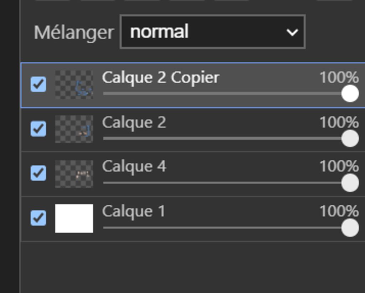Hide the Calque 2 Copier layer
Image resolution: width=365 pixels, height=293 pixels.
(38, 84)
